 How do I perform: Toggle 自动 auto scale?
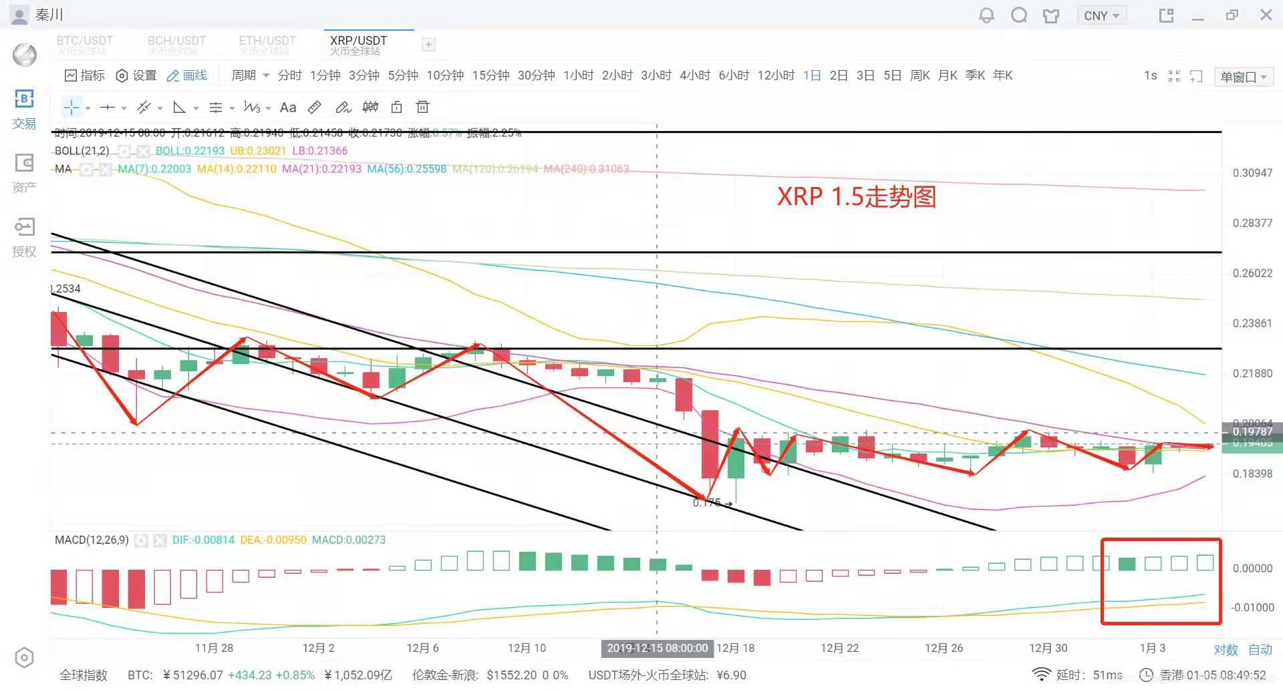click(1260, 649)
